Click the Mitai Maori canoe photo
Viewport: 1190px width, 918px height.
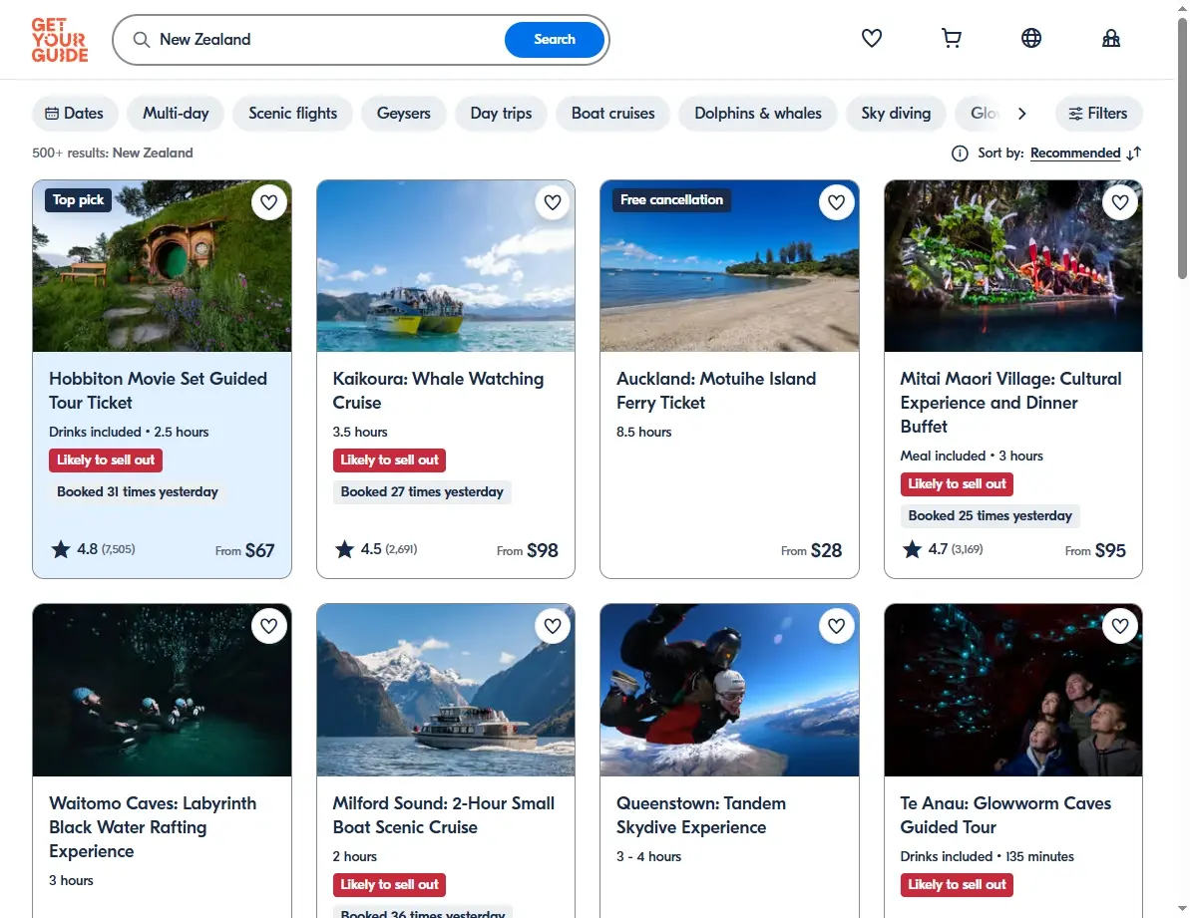[x=1013, y=266]
